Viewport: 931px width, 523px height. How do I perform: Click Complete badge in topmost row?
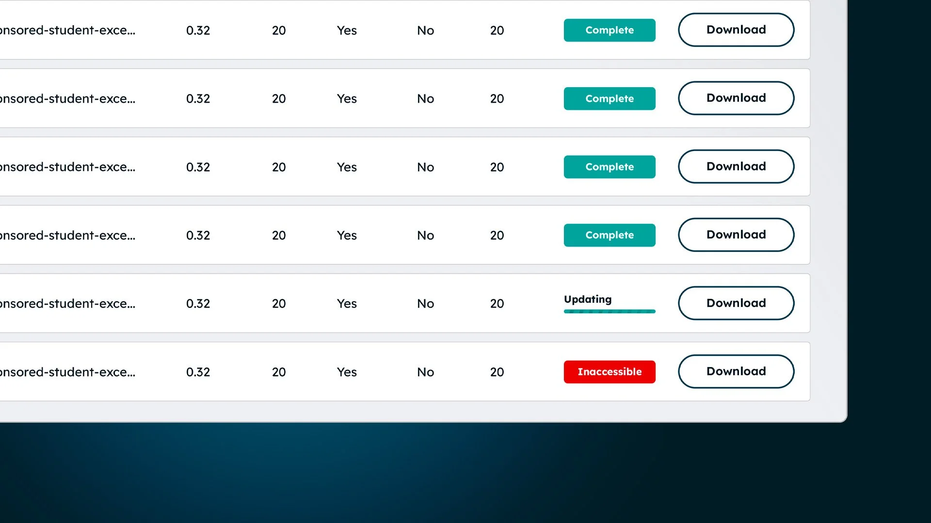[x=609, y=30]
